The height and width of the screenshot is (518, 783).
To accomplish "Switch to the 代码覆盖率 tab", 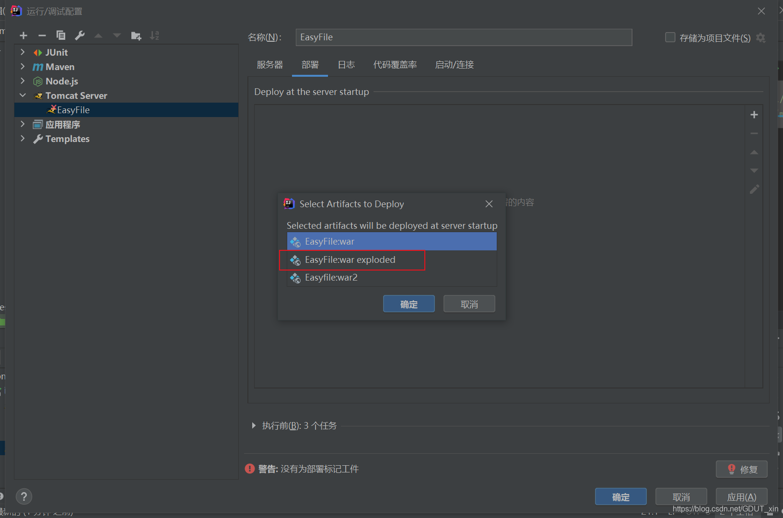I will pyautogui.click(x=395, y=65).
